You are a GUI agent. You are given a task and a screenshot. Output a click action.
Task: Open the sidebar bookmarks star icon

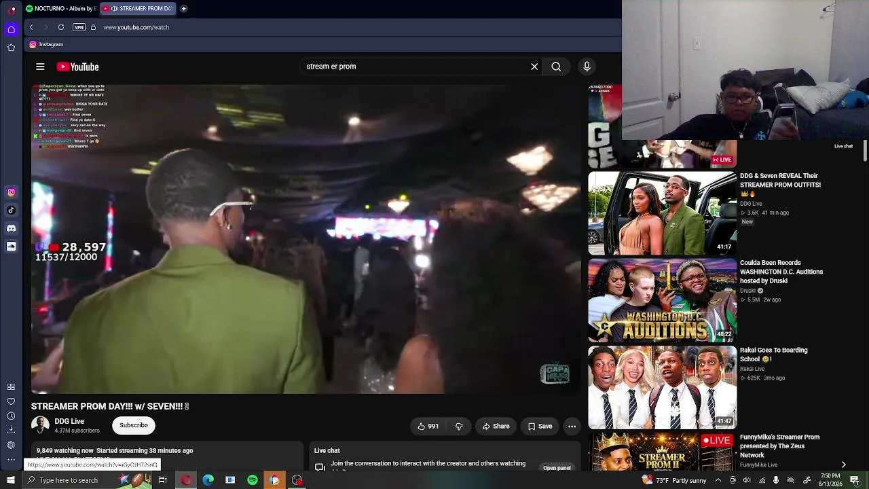[x=11, y=48]
